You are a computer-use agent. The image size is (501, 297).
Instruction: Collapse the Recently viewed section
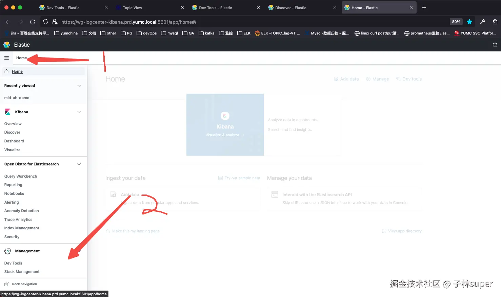[x=79, y=86]
